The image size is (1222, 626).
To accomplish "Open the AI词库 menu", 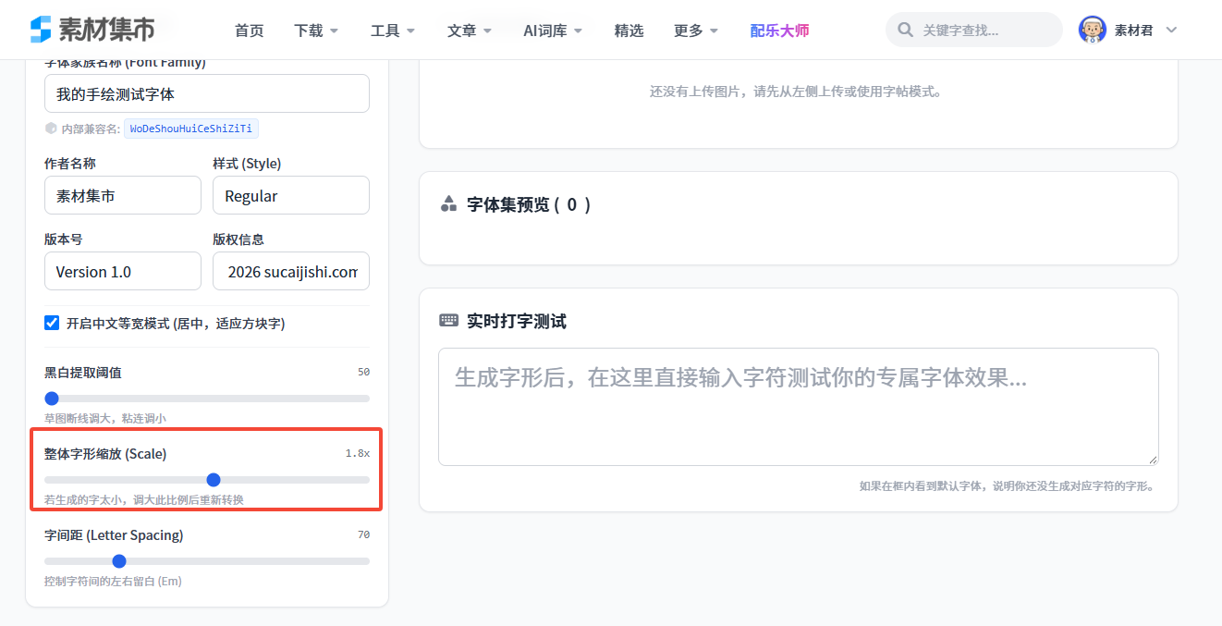I will pyautogui.click(x=553, y=31).
